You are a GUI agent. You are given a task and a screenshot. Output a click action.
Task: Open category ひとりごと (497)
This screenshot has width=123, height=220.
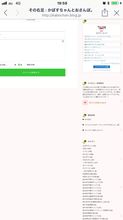pyautogui.click(x=89, y=168)
